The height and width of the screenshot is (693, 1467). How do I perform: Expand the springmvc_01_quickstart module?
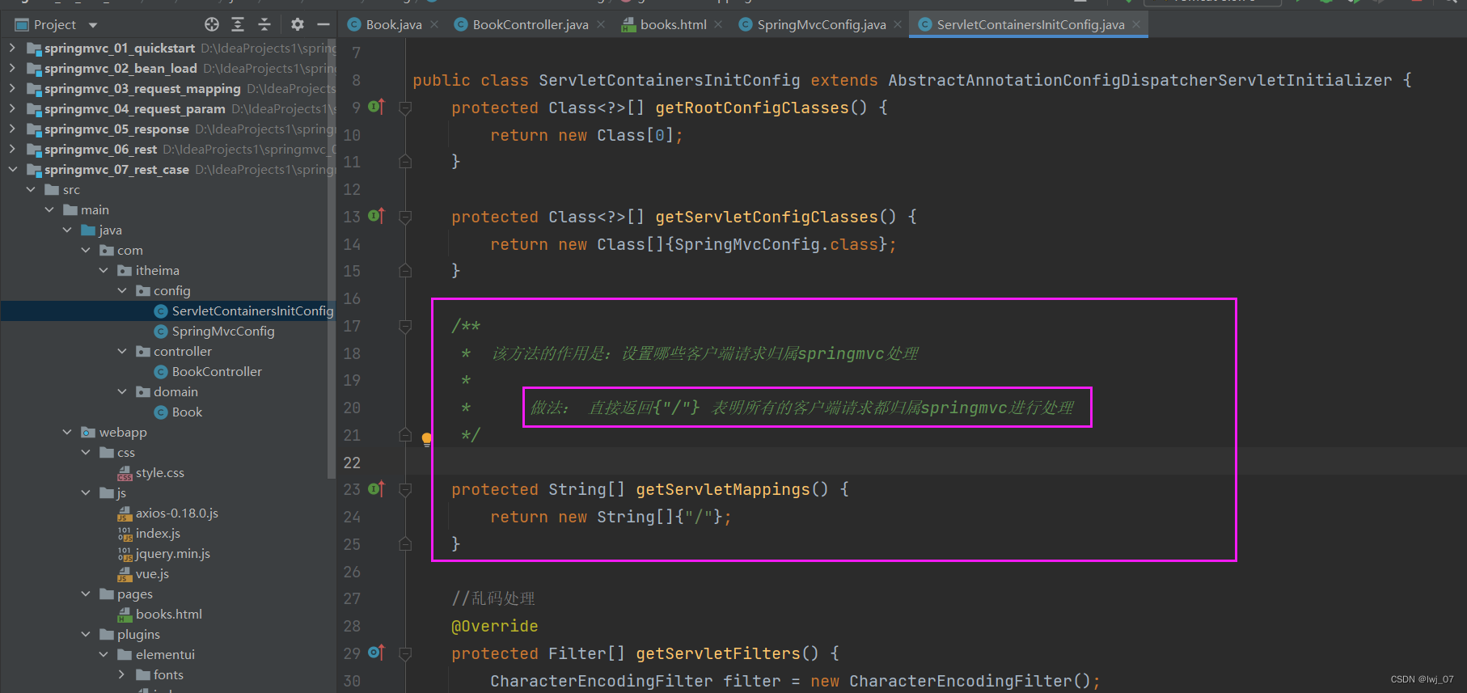[12, 49]
